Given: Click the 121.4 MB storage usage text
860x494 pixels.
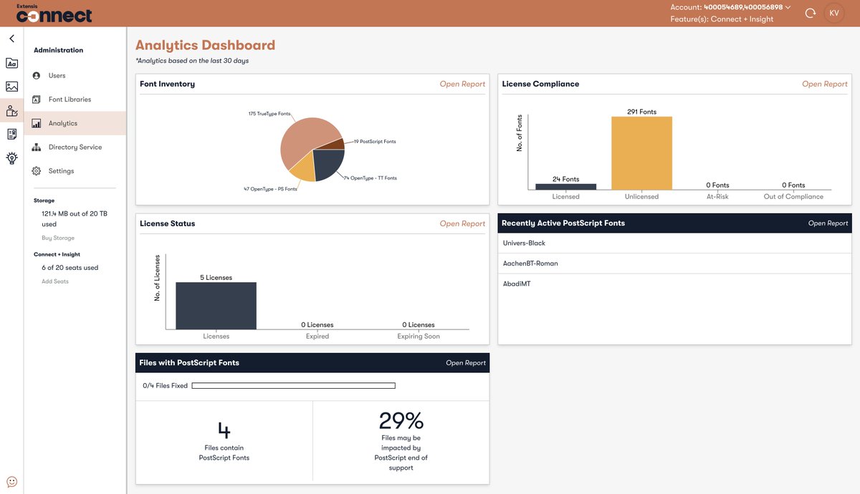Looking at the screenshot, I should [75, 219].
